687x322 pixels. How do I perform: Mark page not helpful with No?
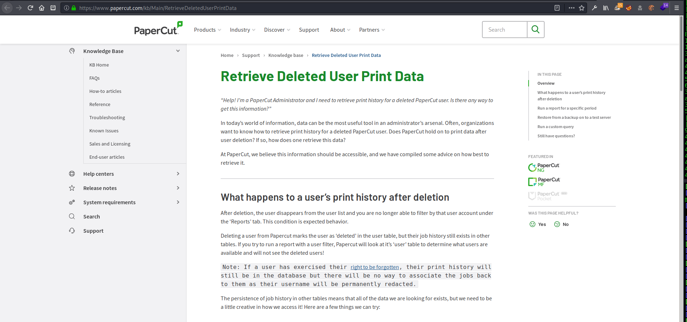[x=561, y=224]
